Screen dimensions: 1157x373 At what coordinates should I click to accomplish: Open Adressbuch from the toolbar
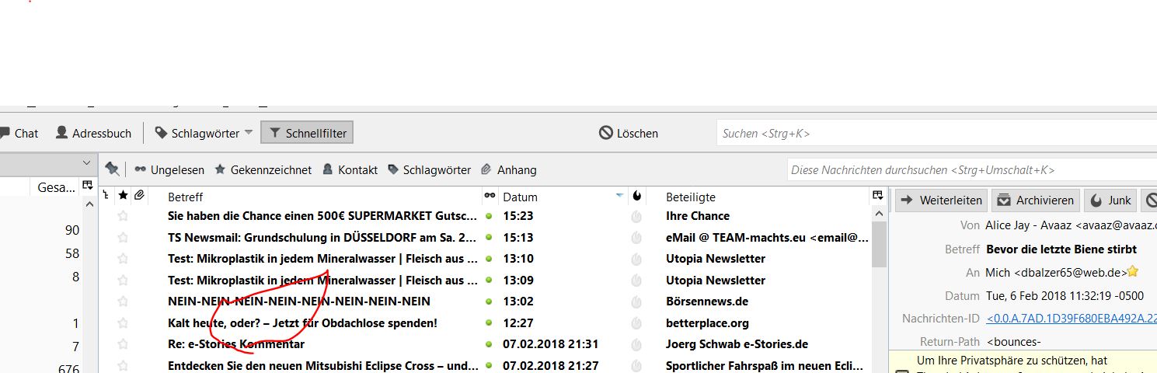pyautogui.click(x=93, y=133)
